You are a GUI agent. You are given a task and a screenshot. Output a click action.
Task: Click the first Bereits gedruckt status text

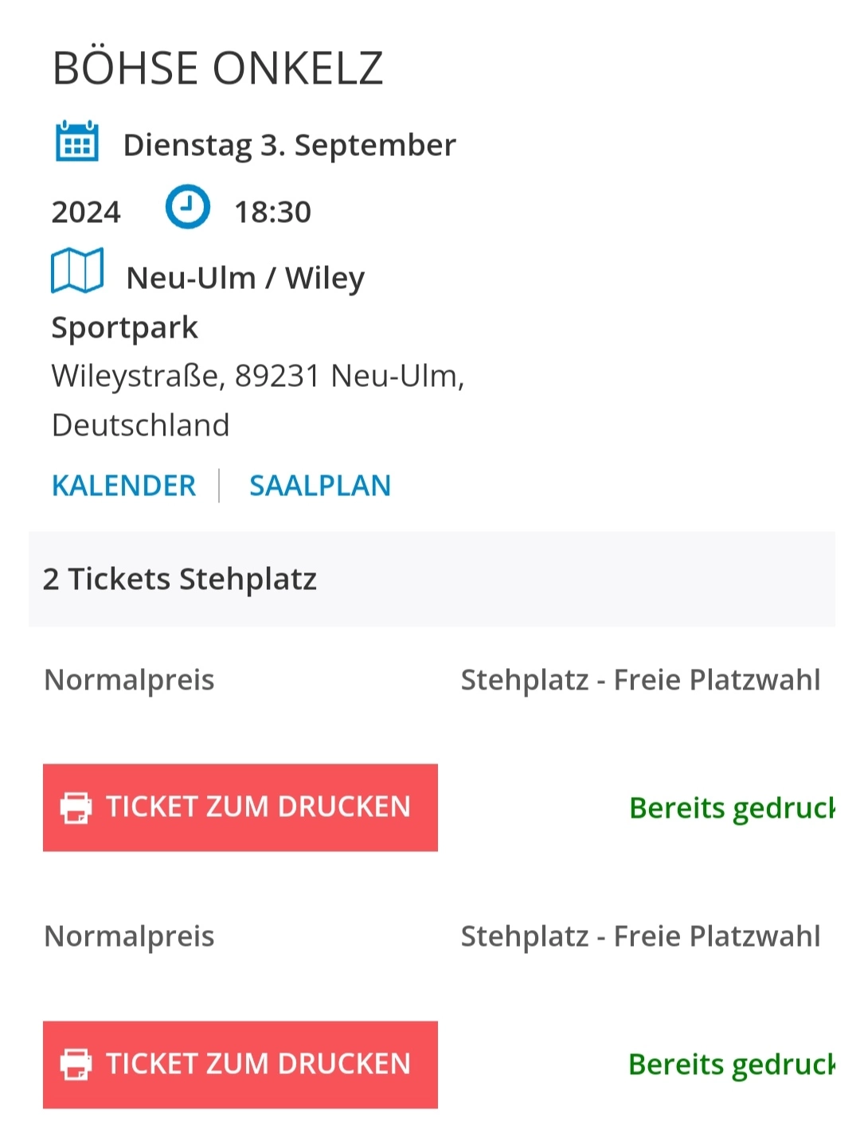coord(732,808)
